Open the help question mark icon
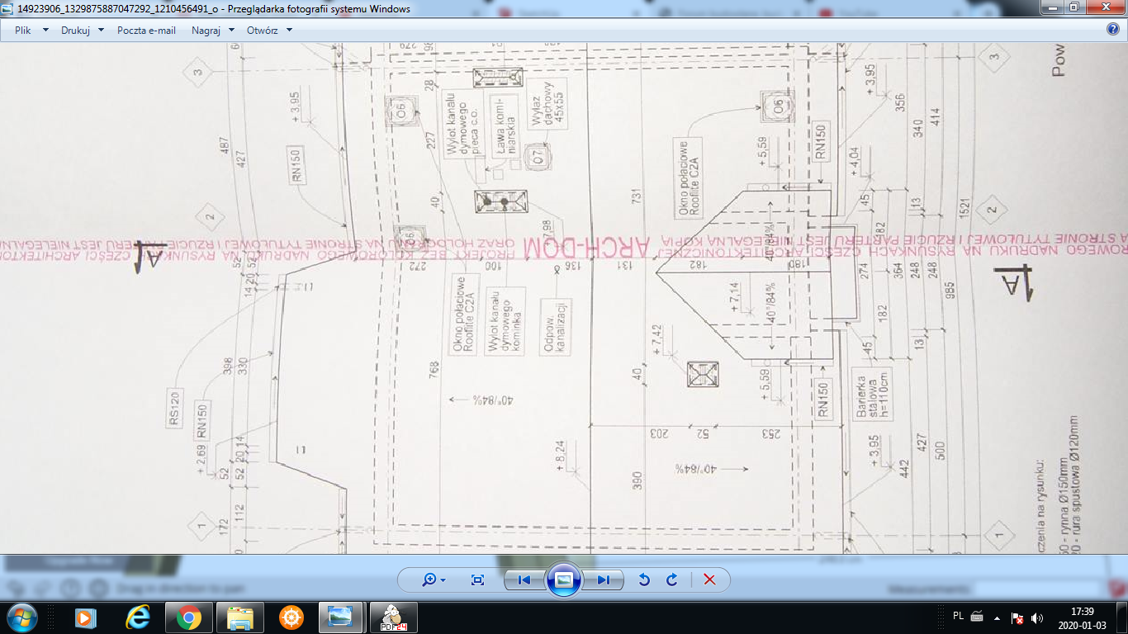This screenshot has width=1128, height=634. click(x=1113, y=30)
